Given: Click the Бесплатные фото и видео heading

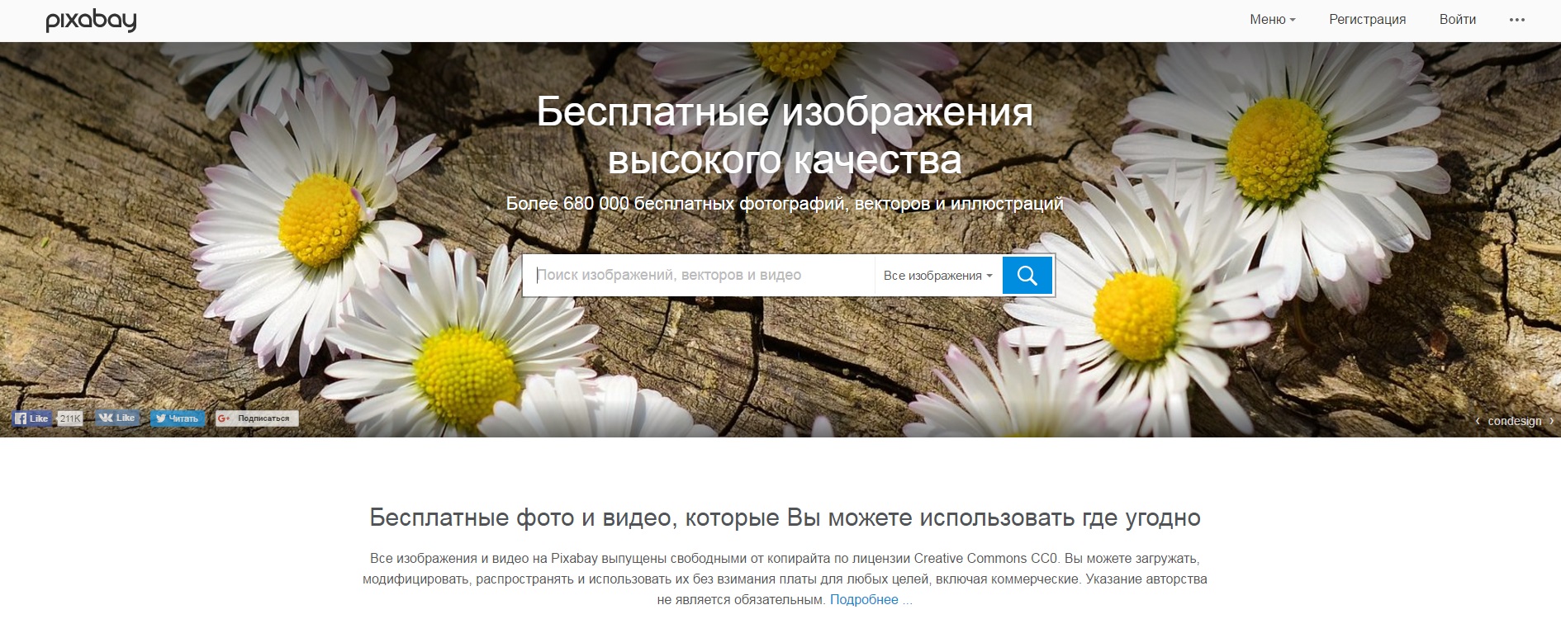Looking at the screenshot, I should (785, 518).
